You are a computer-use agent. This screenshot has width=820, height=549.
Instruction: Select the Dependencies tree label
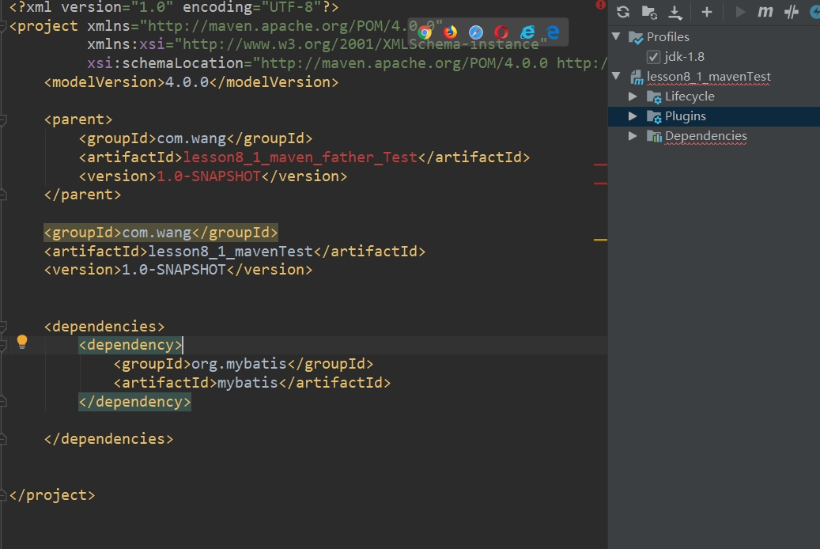pyautogui.click(x=705, y=136)
